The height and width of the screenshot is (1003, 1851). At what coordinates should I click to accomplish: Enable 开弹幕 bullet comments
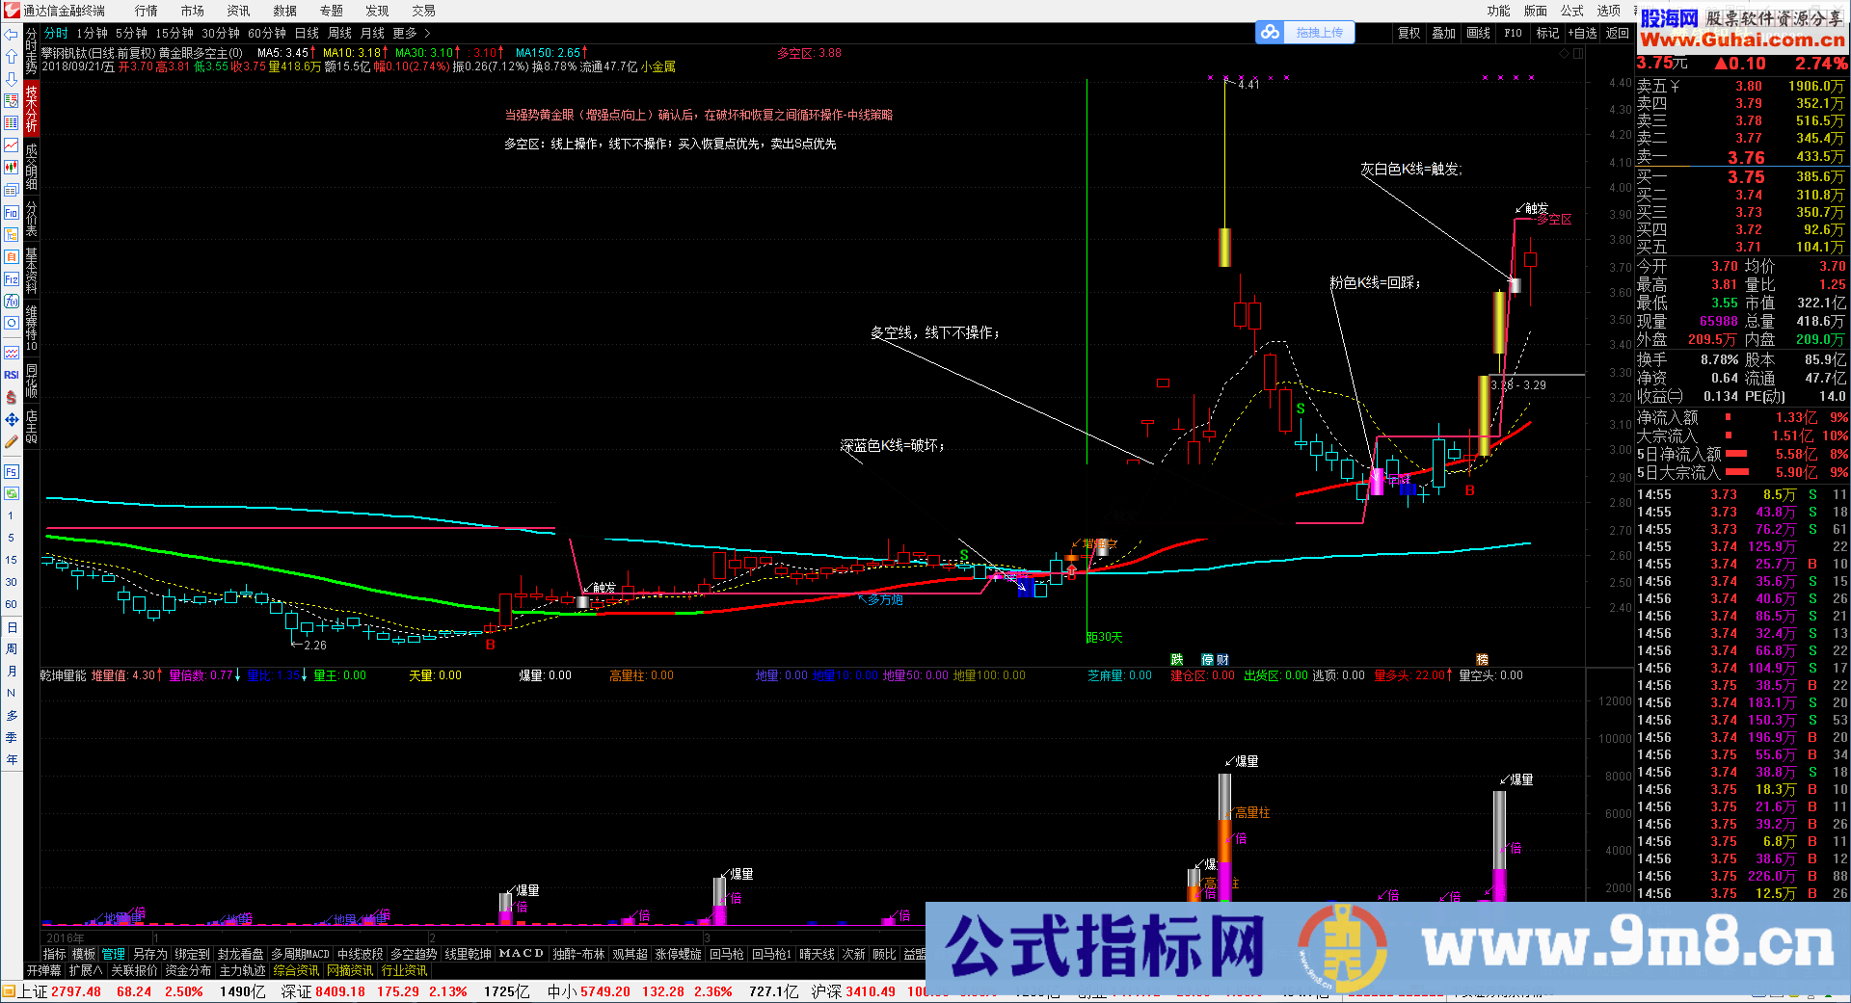point(43,970)
